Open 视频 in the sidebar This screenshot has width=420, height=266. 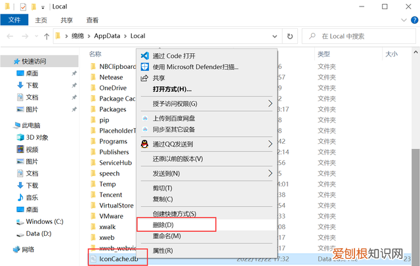pyautogui.click(x=28, y=149)
